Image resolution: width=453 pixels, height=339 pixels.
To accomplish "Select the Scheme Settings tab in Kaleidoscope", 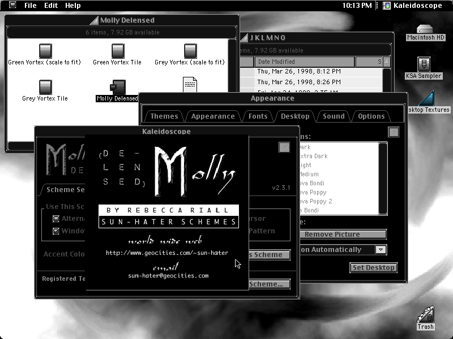I will coord(64,189).
